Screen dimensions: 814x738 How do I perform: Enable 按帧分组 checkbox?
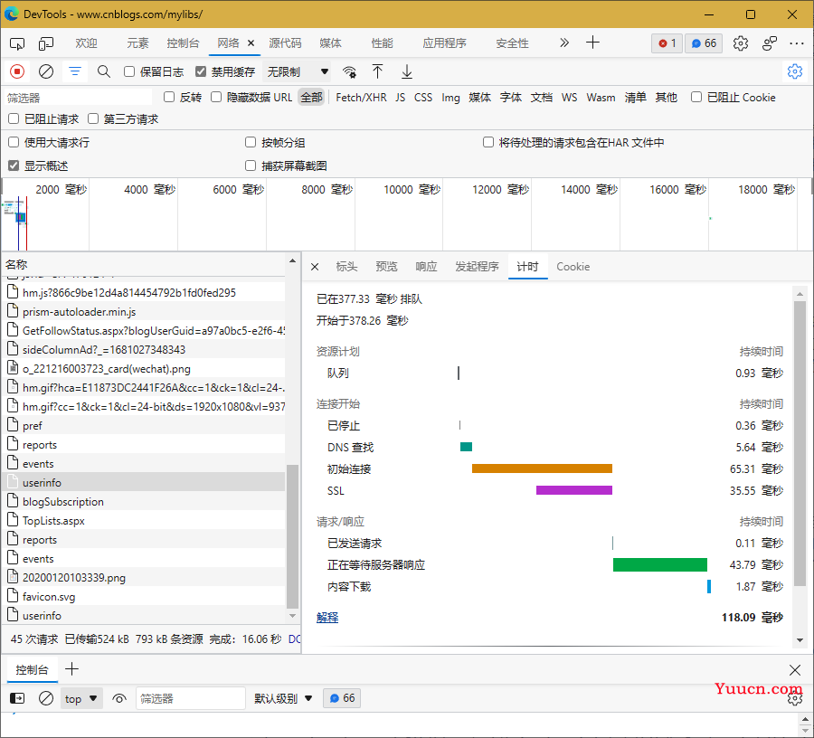click(x=251, y=142)
